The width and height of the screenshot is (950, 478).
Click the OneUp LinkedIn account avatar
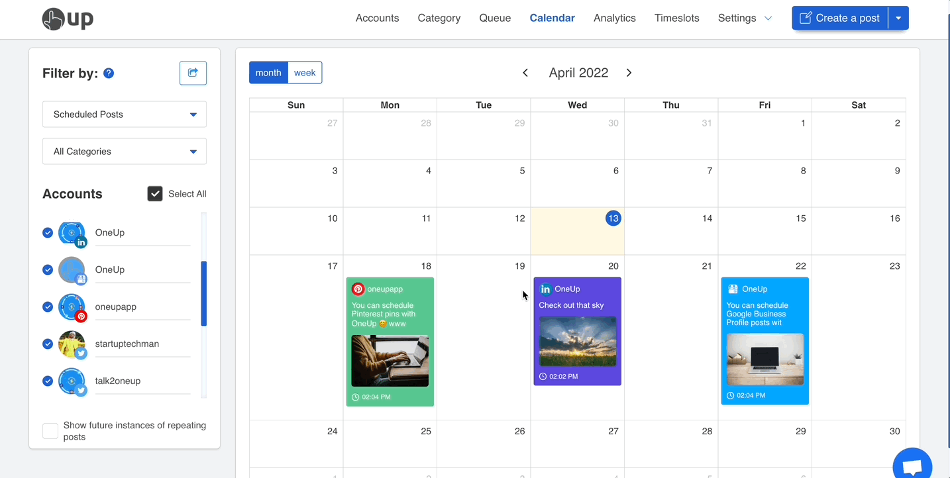(x=72, y=234)
